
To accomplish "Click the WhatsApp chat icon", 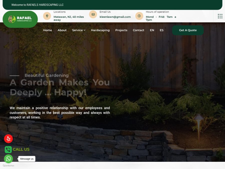I will click(8, 159).
